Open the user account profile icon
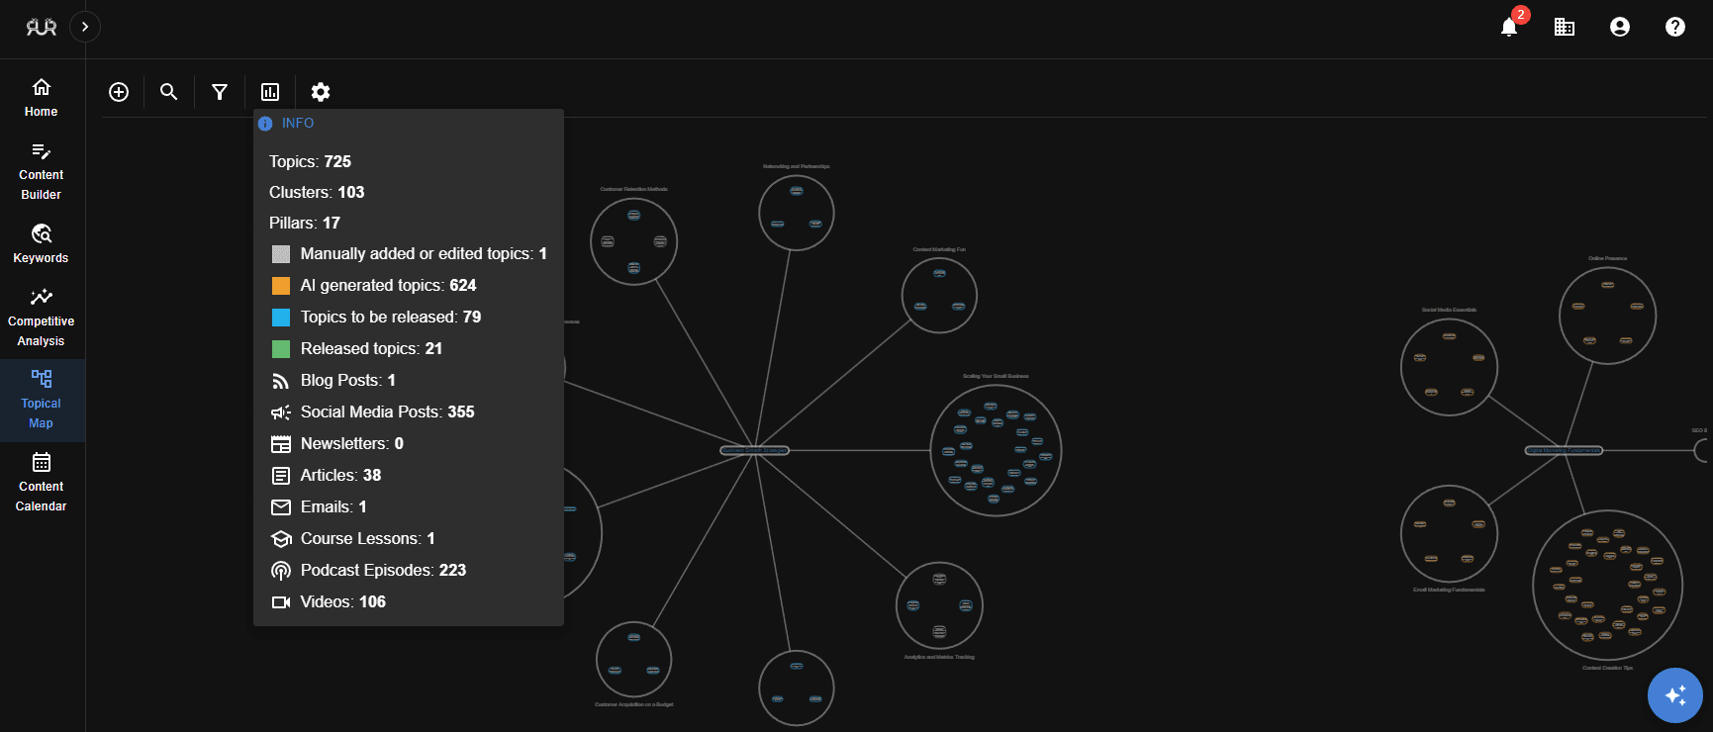 point(1620,27)
